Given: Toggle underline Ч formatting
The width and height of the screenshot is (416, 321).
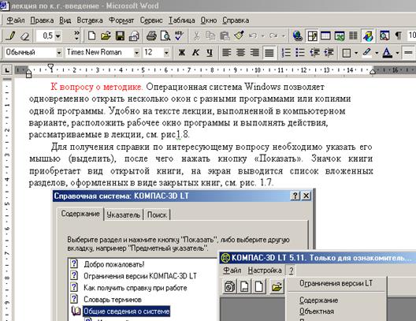Looking at the screenshot, I should tap(210, 53).
